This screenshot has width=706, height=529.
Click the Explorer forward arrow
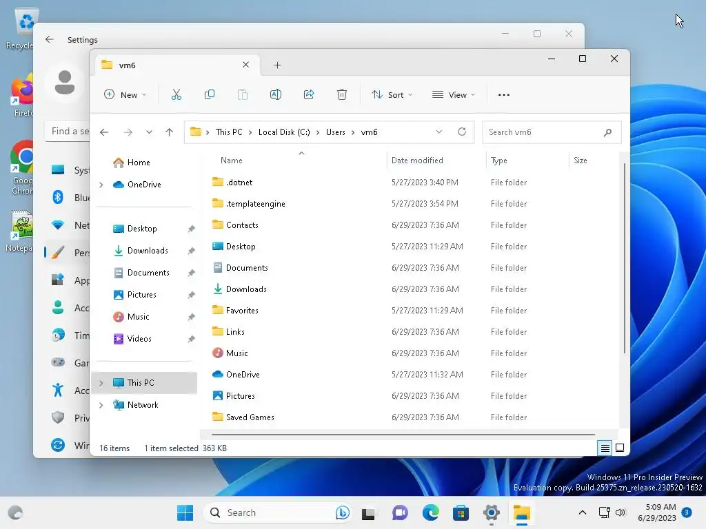(x=128, y=132)
